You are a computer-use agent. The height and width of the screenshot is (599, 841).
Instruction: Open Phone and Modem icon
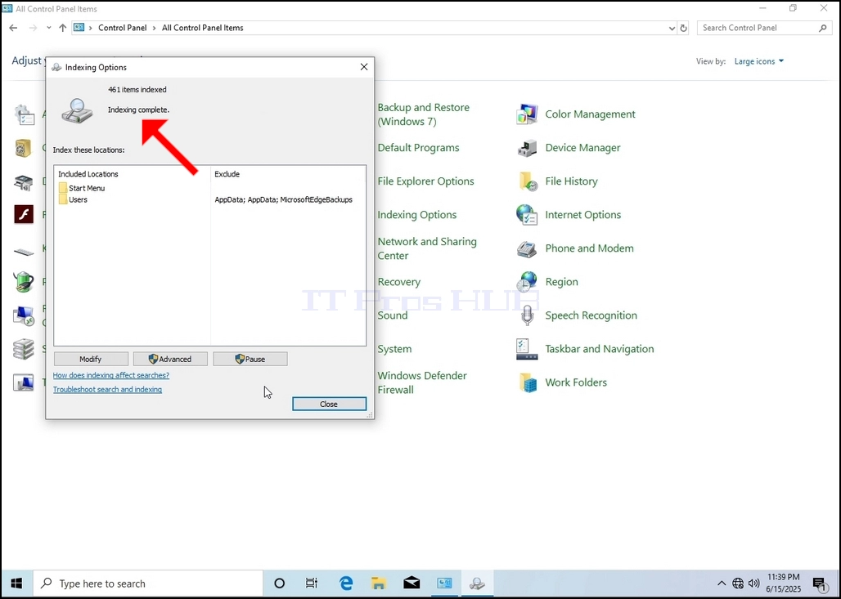click(527, 248)
